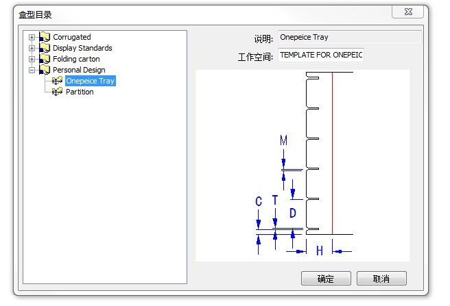Image resolution: width=450 pixels, height=306 pixels.
Task: Click the Folding carton folder icon
Action: [x=45, y=59]
